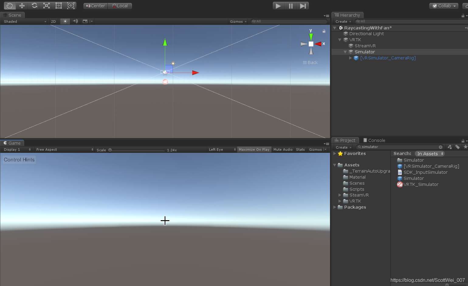Expand [VRSimulator_CameraRig] in the Hierarchy
468x286 pixels.
click(x=350, y=58)
